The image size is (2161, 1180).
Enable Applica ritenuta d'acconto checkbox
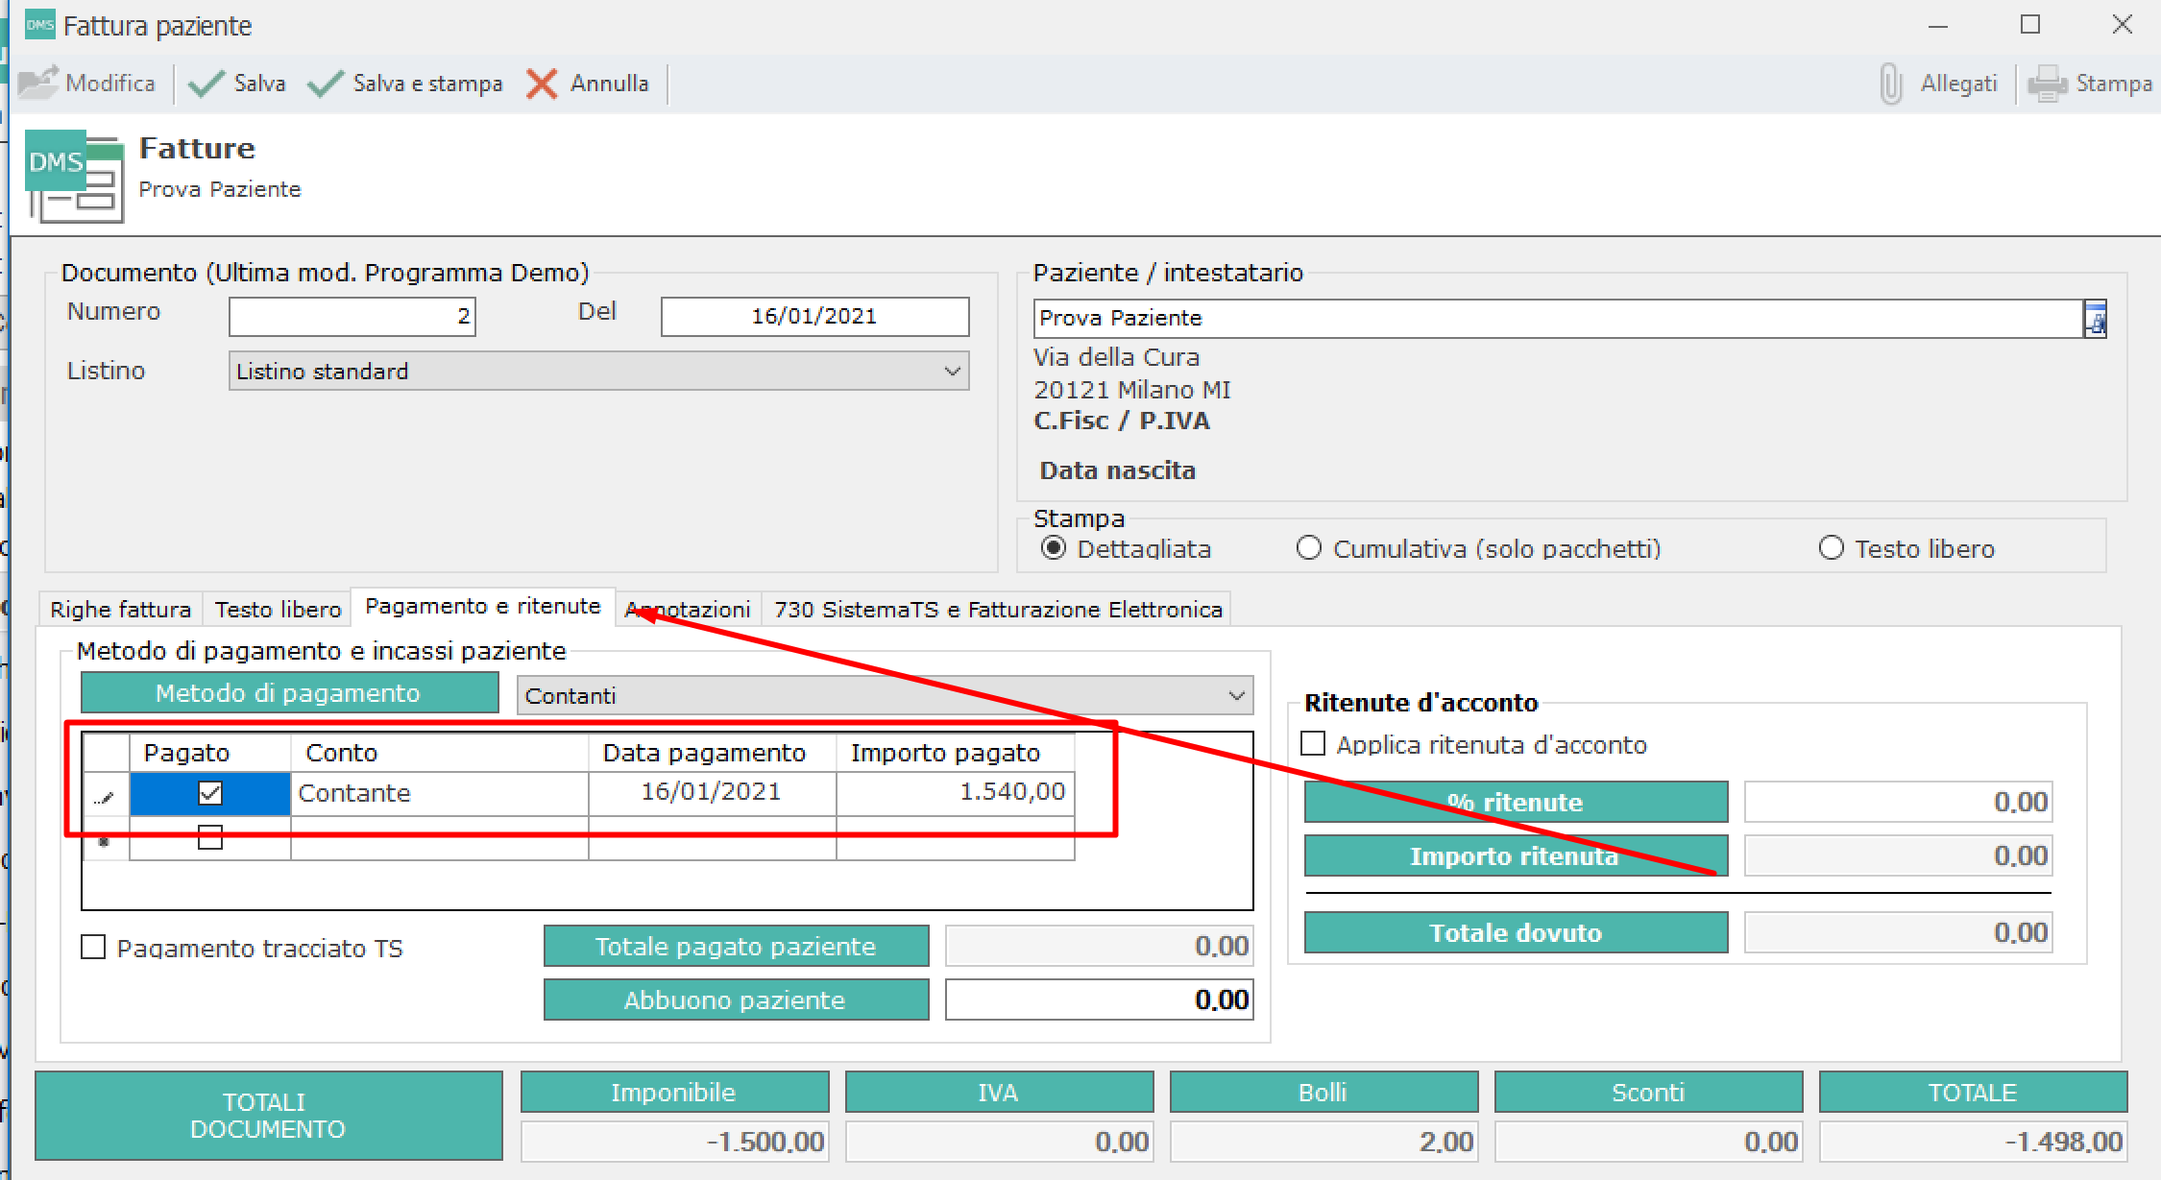pyautogui.click(x=1313, y=744)
